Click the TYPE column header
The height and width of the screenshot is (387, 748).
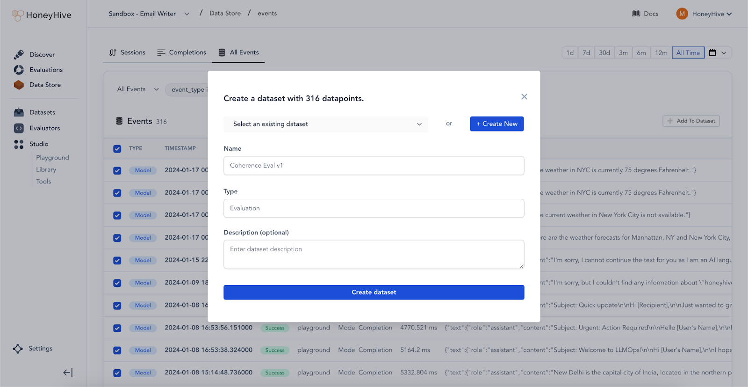(136, 148)
